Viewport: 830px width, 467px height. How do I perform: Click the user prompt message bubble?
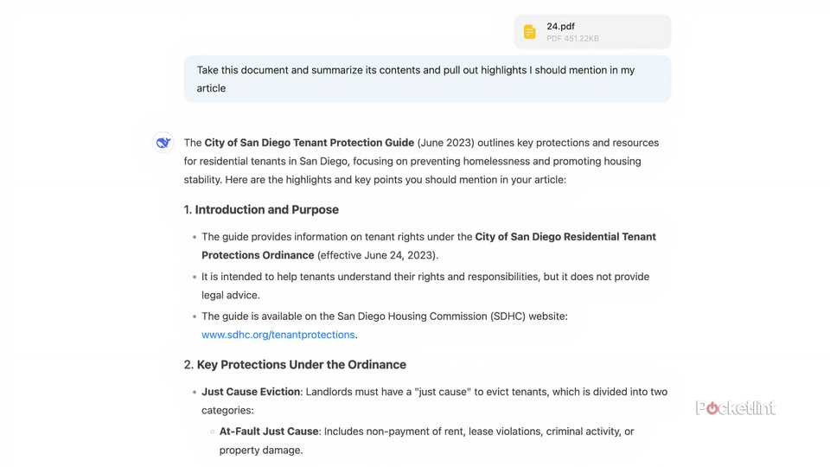click(427, 79)
